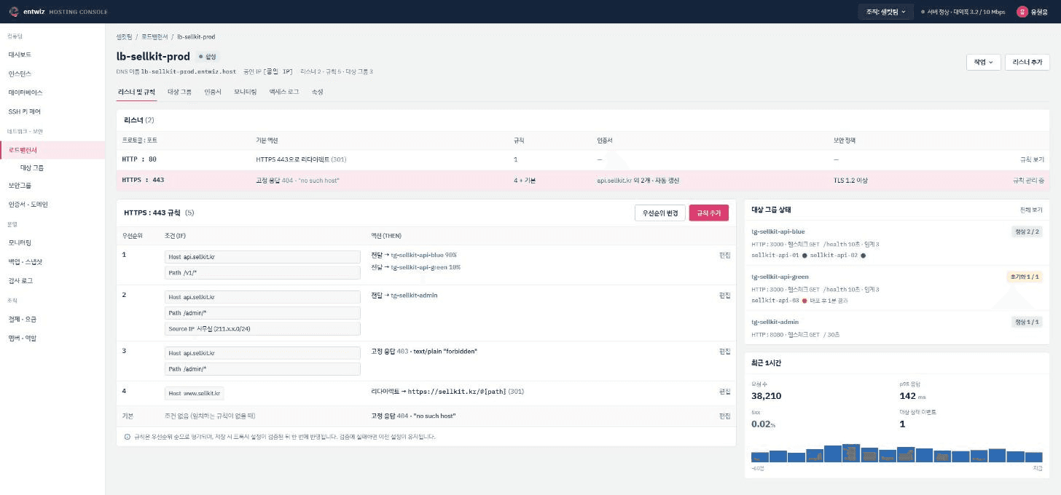Click the sellkit-api-01 health status dot
This screenshot has width=1061, height=495.
804,256
